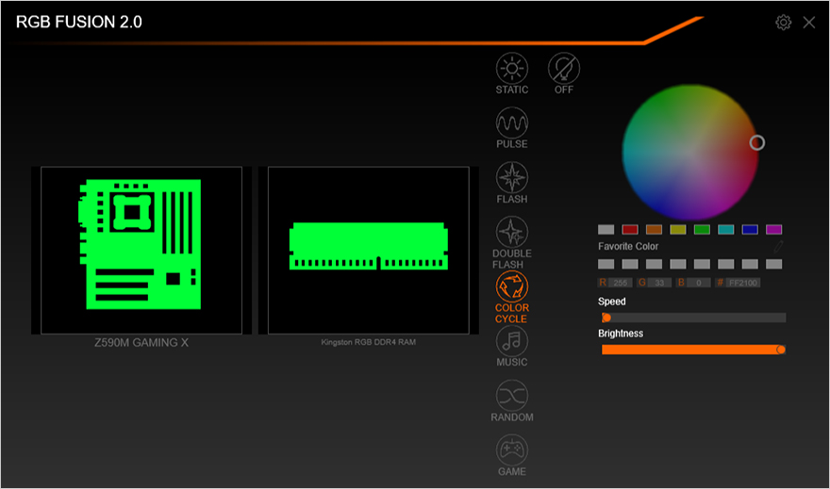Screen dimensions: 830x489
Task: Choose the Double Flash effect icon
Action: tap(512, 232)
